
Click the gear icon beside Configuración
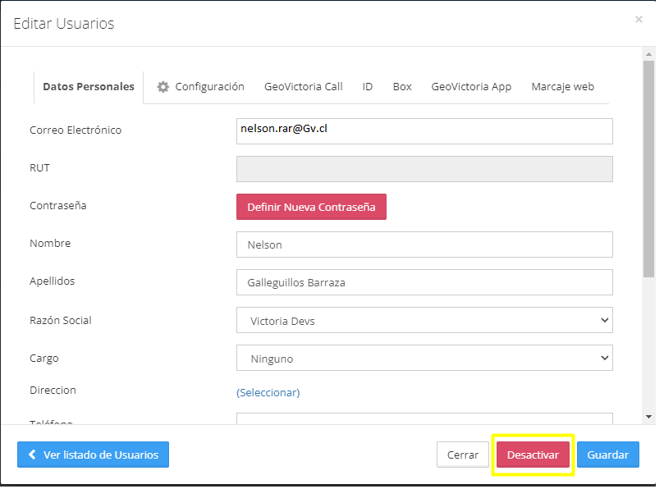(163, 87)
